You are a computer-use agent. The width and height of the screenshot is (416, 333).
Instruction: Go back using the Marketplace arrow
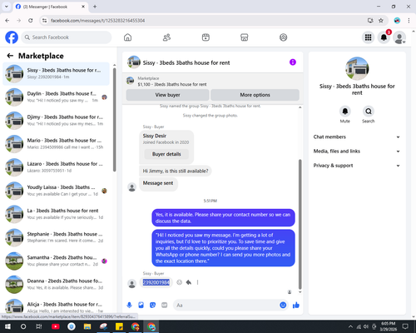tap(10, 56)
